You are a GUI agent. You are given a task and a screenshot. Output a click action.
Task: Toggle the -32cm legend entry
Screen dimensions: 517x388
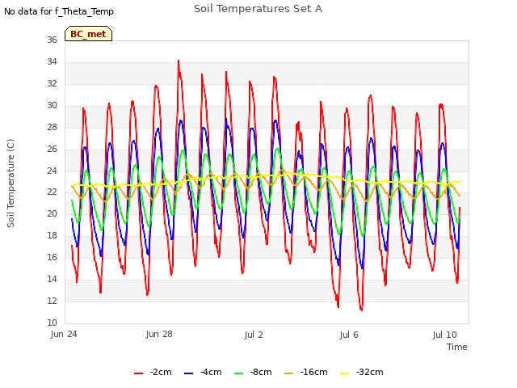pyautogui.click(x=362, y=372)
